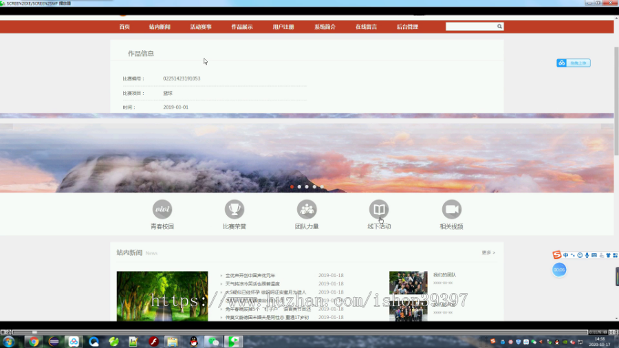
Task: Open the 用户注册 menu item
Action: (283, 27)
